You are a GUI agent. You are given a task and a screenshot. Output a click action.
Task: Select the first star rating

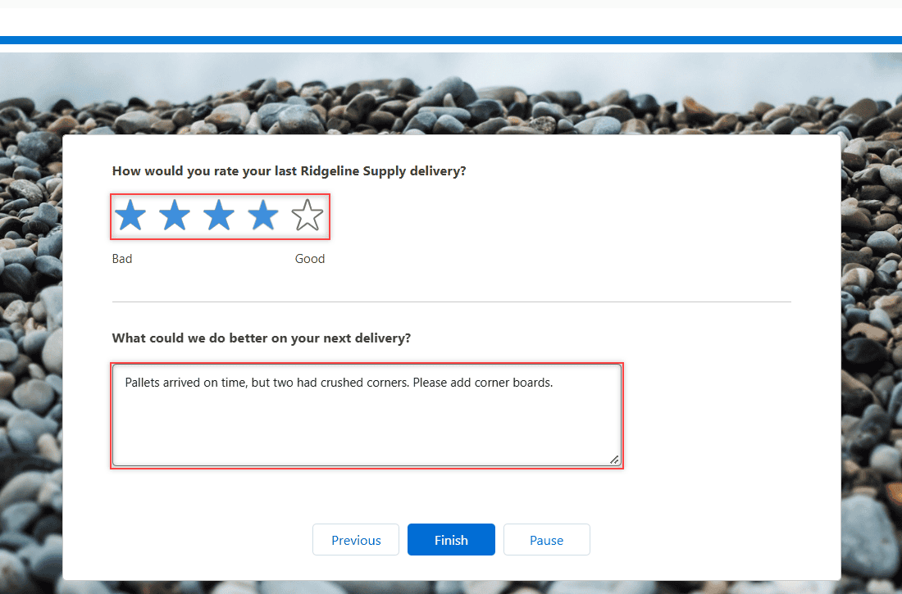click(130, 215)
